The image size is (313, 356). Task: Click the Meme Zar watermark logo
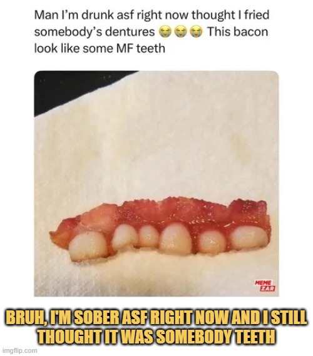coord(265,286)
